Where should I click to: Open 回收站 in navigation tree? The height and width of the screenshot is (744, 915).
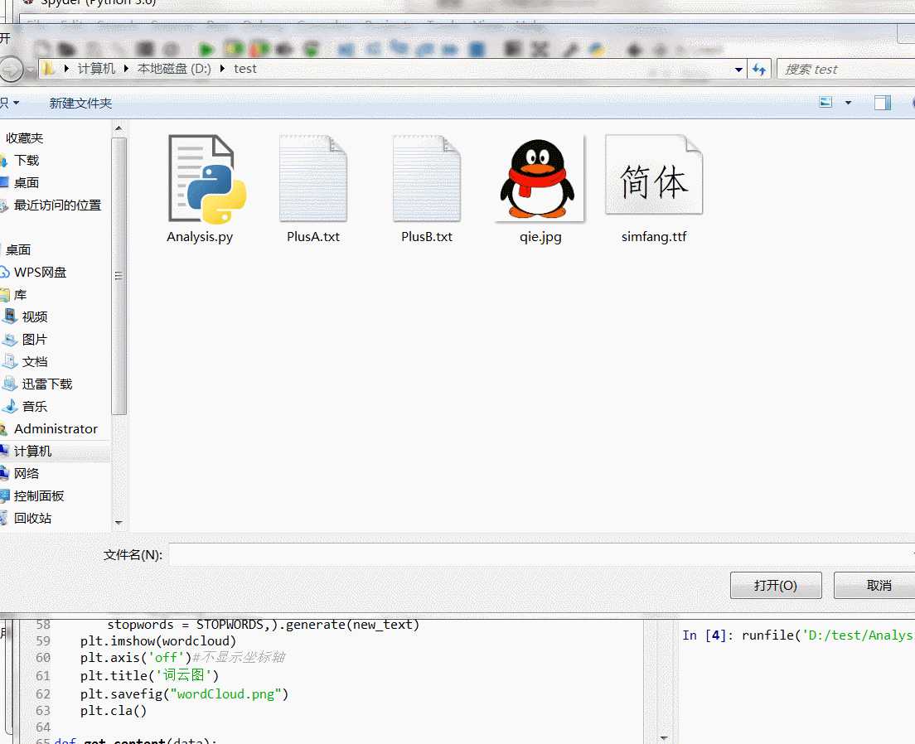pyautogui.click(x=32, y=518)
